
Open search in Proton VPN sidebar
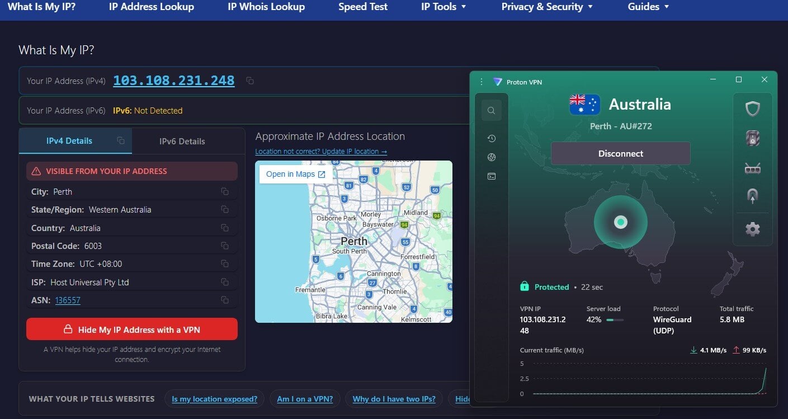click(492, 111)
